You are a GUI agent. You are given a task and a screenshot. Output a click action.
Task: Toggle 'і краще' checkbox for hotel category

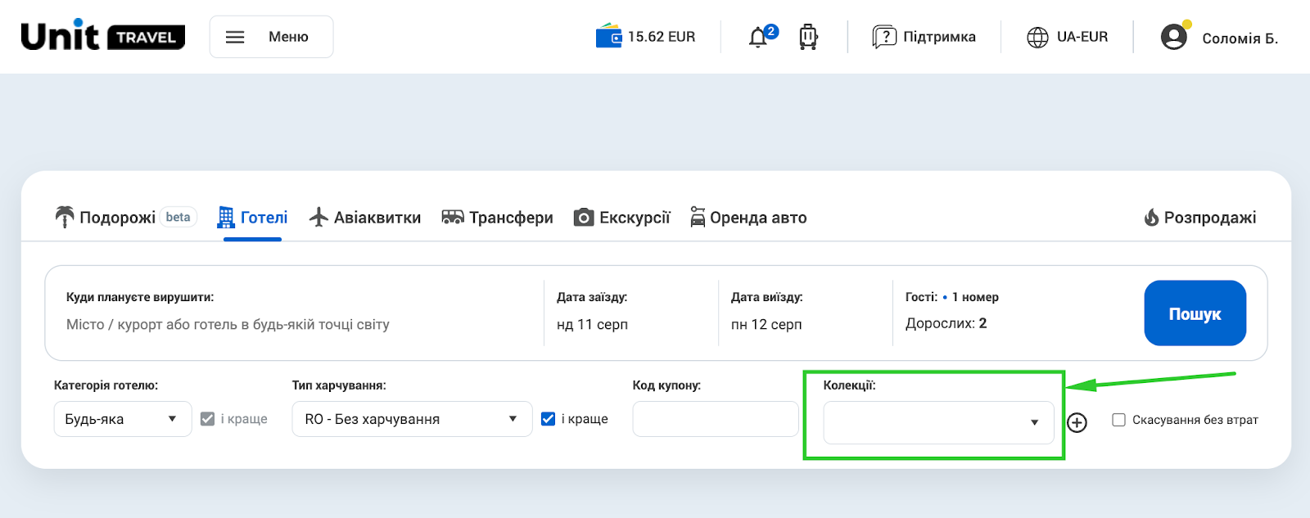pos(208,419)
